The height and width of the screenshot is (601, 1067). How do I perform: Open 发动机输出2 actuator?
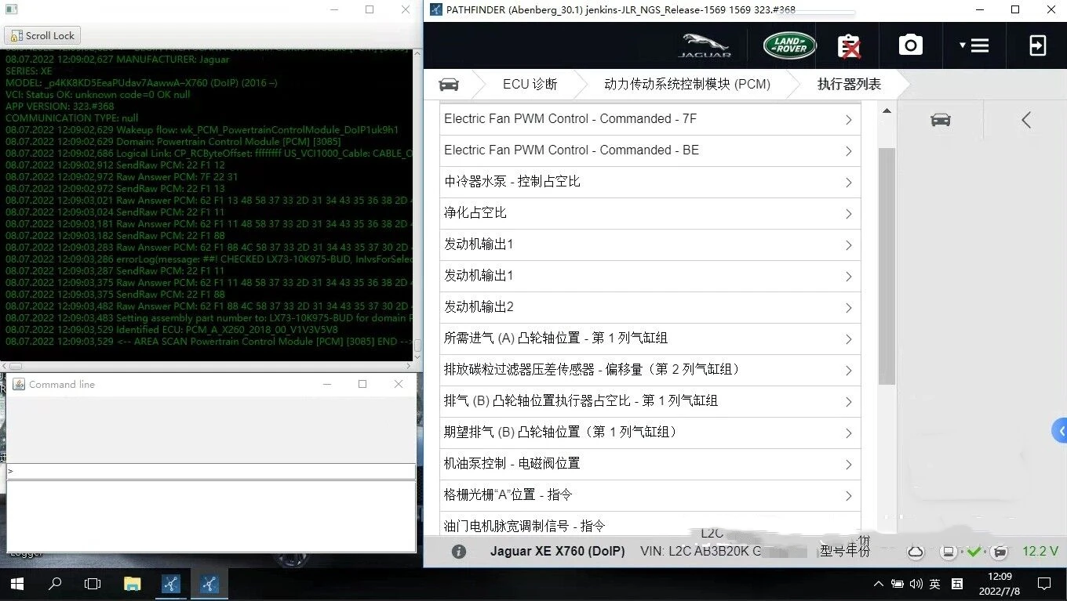[650, 307]
